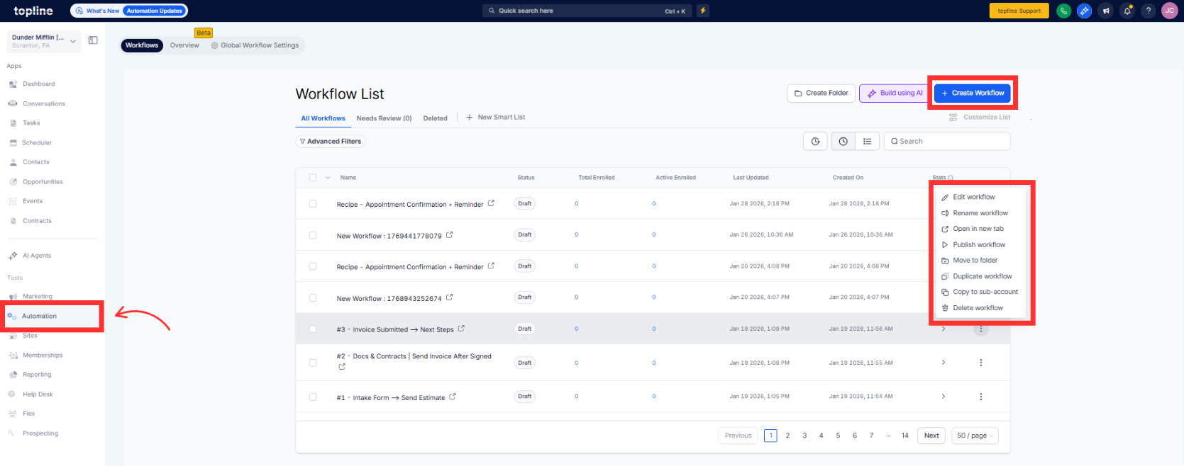Image resolution: width=1184 pixels, height=466 pixels.
Task: Tick the select-all checkbox in table header
Action: [x=313, y=178]
